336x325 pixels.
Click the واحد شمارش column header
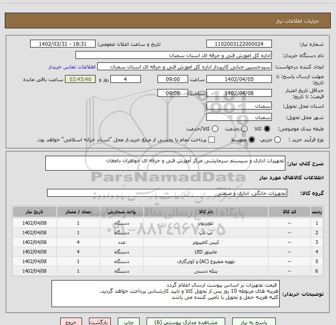121,212
